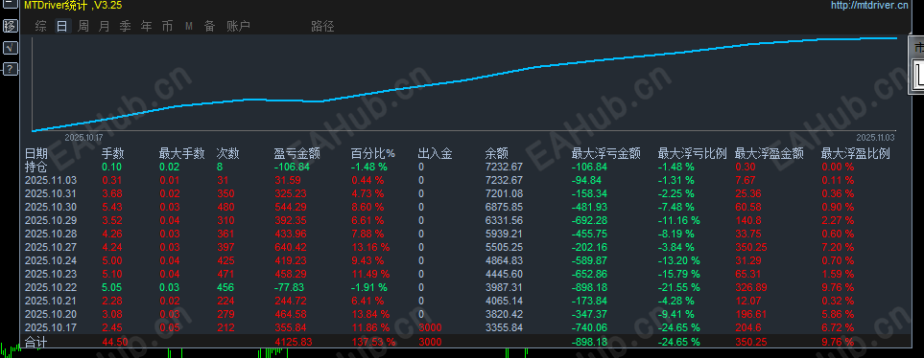The width and height of the screenshot is (924, 358).
Task: Click the collapse panel icon (–)
Action: click(10, 5)
